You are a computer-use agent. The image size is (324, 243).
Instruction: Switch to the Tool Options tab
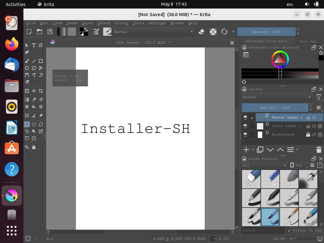[309, 41]
